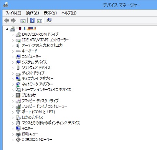Expand the 印刷キュー node

[x=13, y=134]
